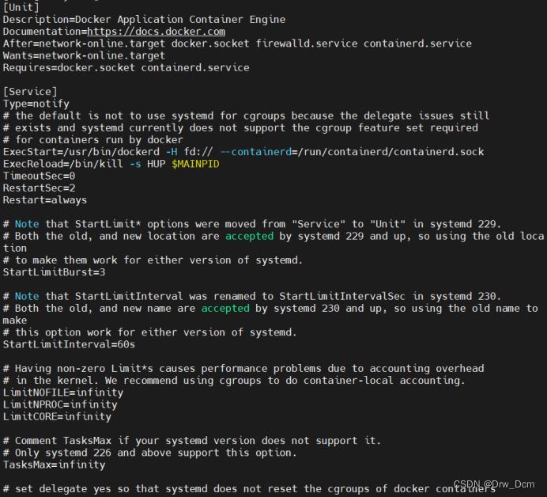Click the Having non-zero Limit*s comment line
The width and height of the screenshot is (547, 497).
(243, 369)
